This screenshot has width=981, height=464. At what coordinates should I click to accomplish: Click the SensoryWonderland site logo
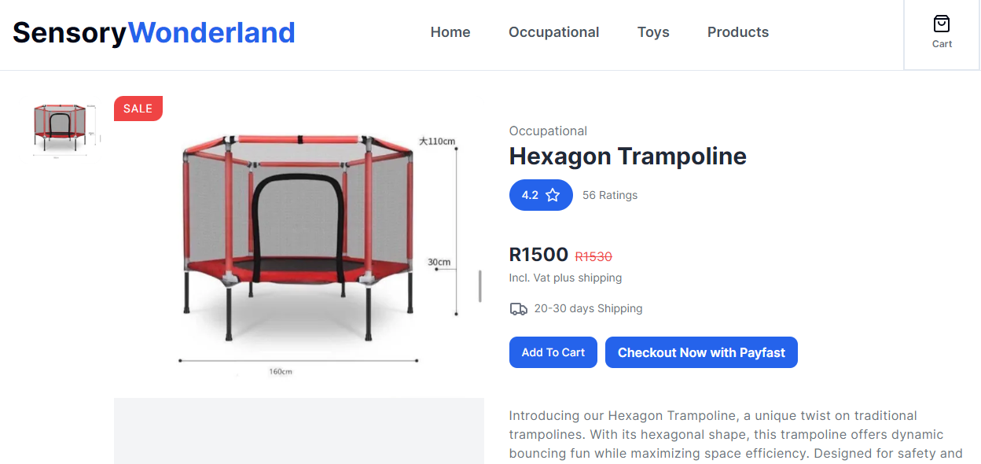pyautogui.click(x=154, y=32)
